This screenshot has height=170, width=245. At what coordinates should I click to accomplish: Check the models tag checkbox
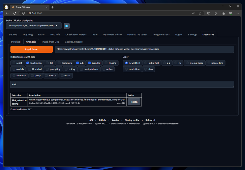pyautogui.click(x=14, y=69)
